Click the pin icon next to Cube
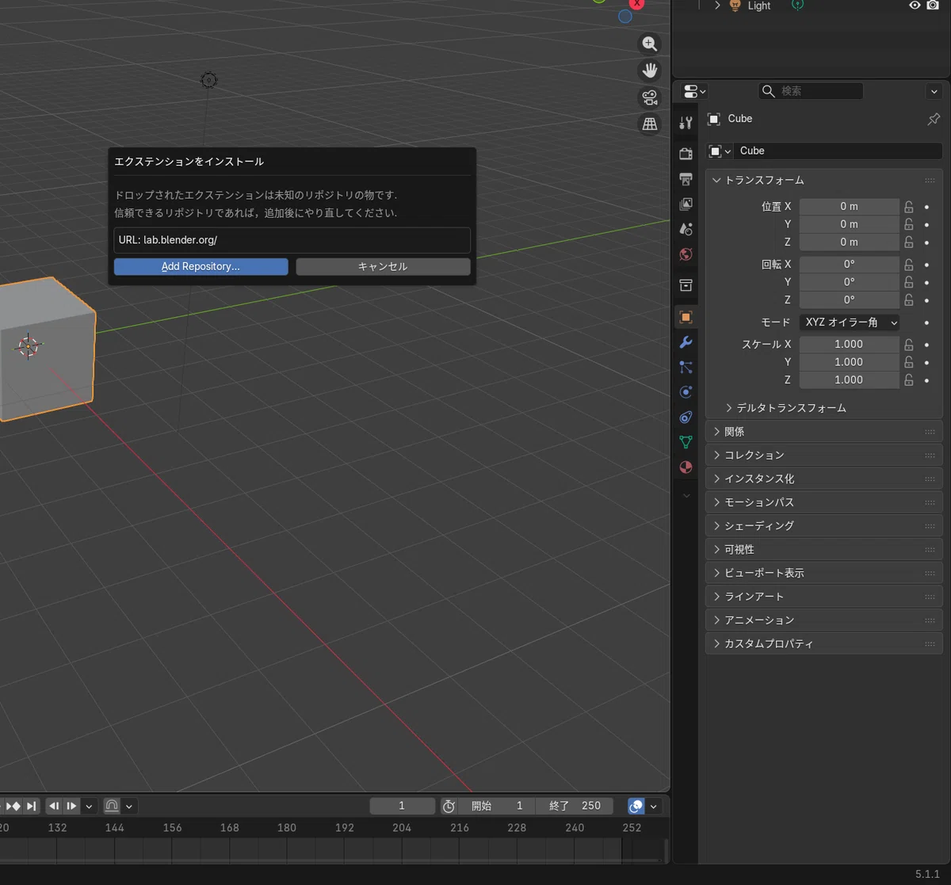 tap(934, 119)
